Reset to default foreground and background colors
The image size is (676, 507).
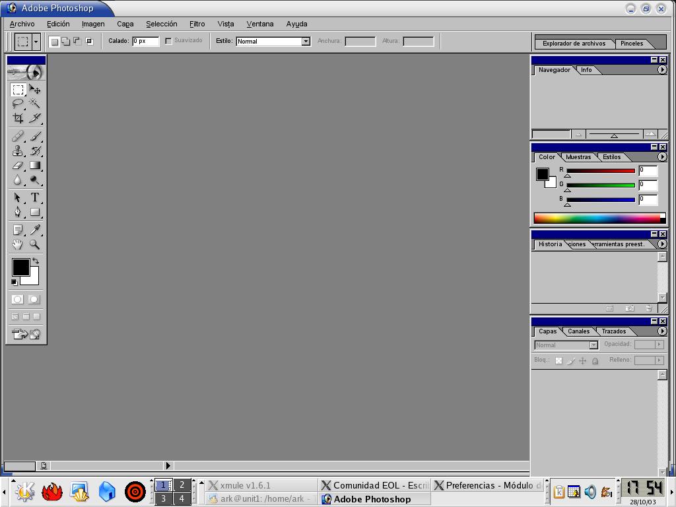coord(15,282)
